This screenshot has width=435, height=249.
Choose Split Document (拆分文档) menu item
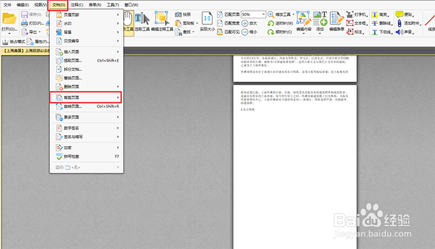pos(87,69)
